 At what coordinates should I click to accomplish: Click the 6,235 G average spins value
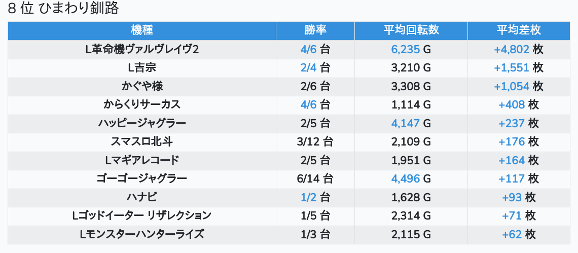click(411, 50)
